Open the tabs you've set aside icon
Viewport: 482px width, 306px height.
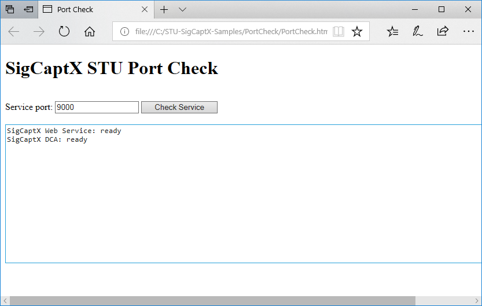click(10, 9)
